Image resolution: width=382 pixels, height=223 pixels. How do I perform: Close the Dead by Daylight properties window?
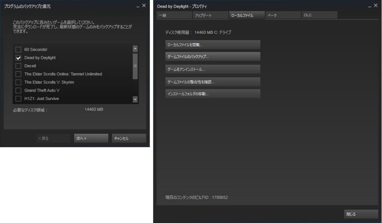tap(376, 6)
